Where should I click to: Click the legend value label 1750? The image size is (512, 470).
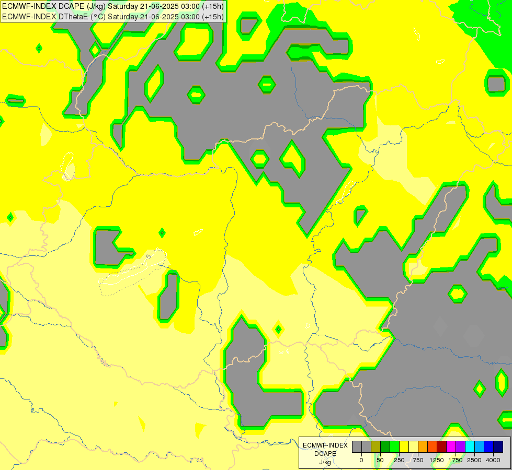coord(456,460)
